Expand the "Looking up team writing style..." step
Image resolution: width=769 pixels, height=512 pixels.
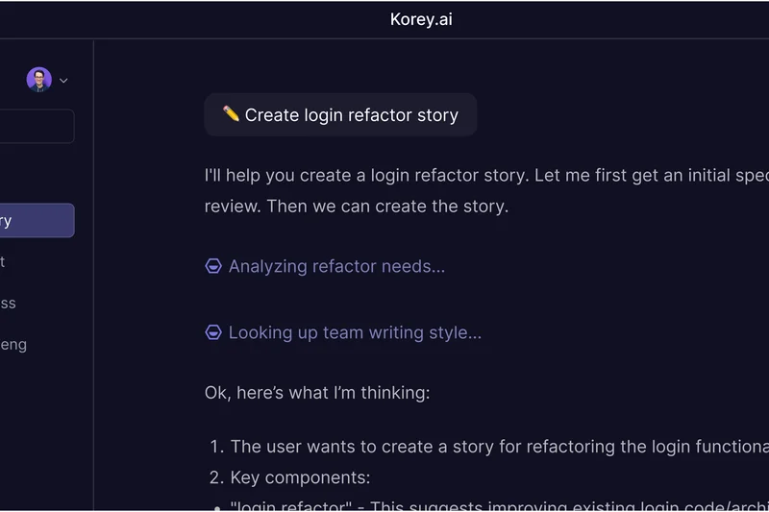click(x=355, y=332)
